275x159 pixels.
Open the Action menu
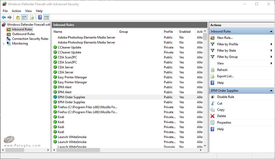point(16,11)
